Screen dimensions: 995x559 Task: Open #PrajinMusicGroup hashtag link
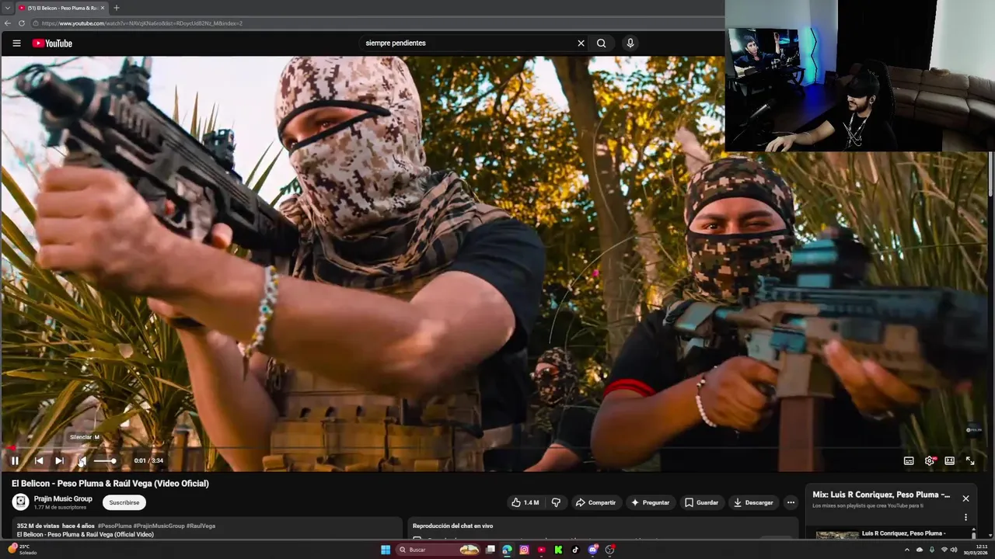[x=159, y=526]
